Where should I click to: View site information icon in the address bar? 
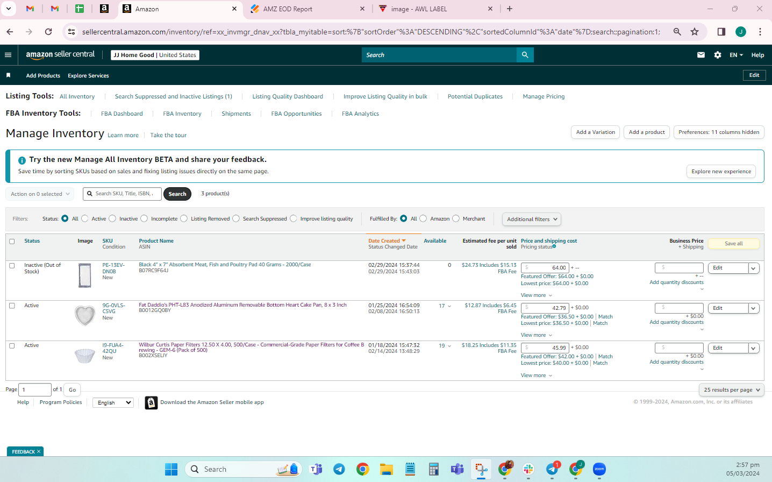[71, 32]
